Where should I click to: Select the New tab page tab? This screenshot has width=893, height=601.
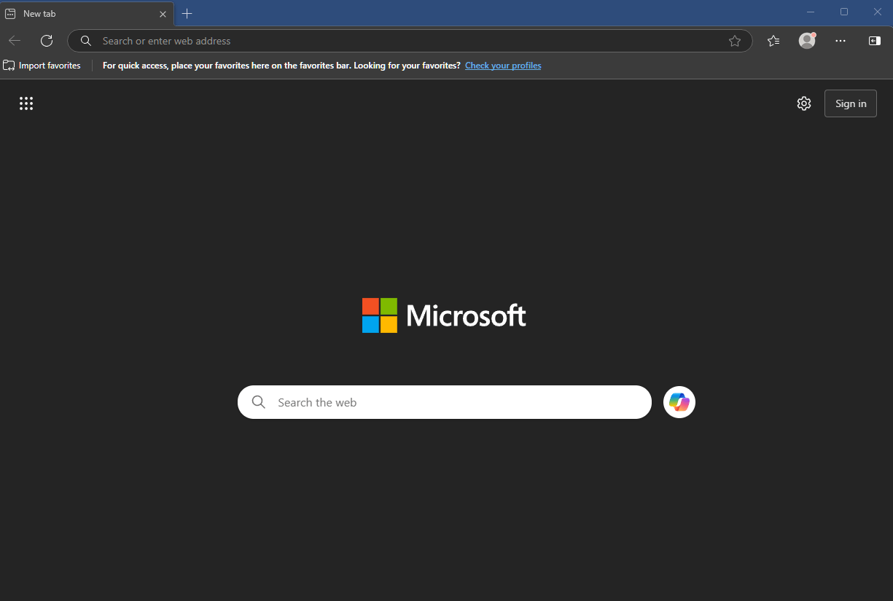point(80,13)
